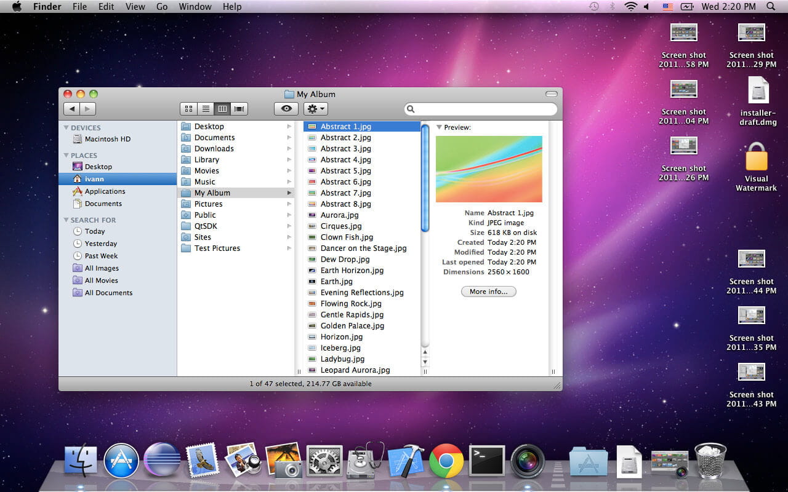Open the Trash in the Dock
Viewport: 788px width, 492px height.
point(710,460)
